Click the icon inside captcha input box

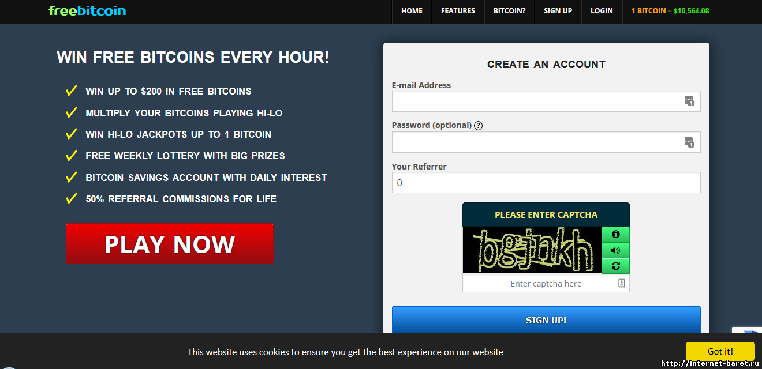click(621, 283)
